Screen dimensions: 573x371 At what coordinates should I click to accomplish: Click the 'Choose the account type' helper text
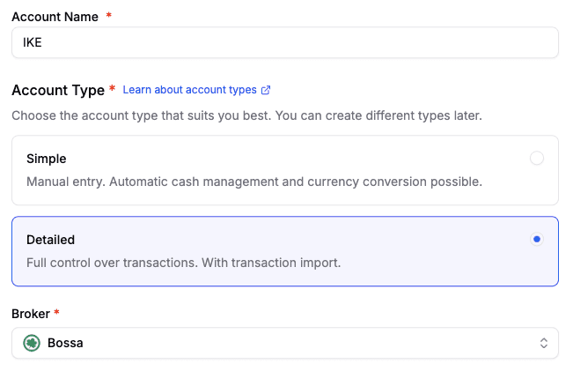247,115
